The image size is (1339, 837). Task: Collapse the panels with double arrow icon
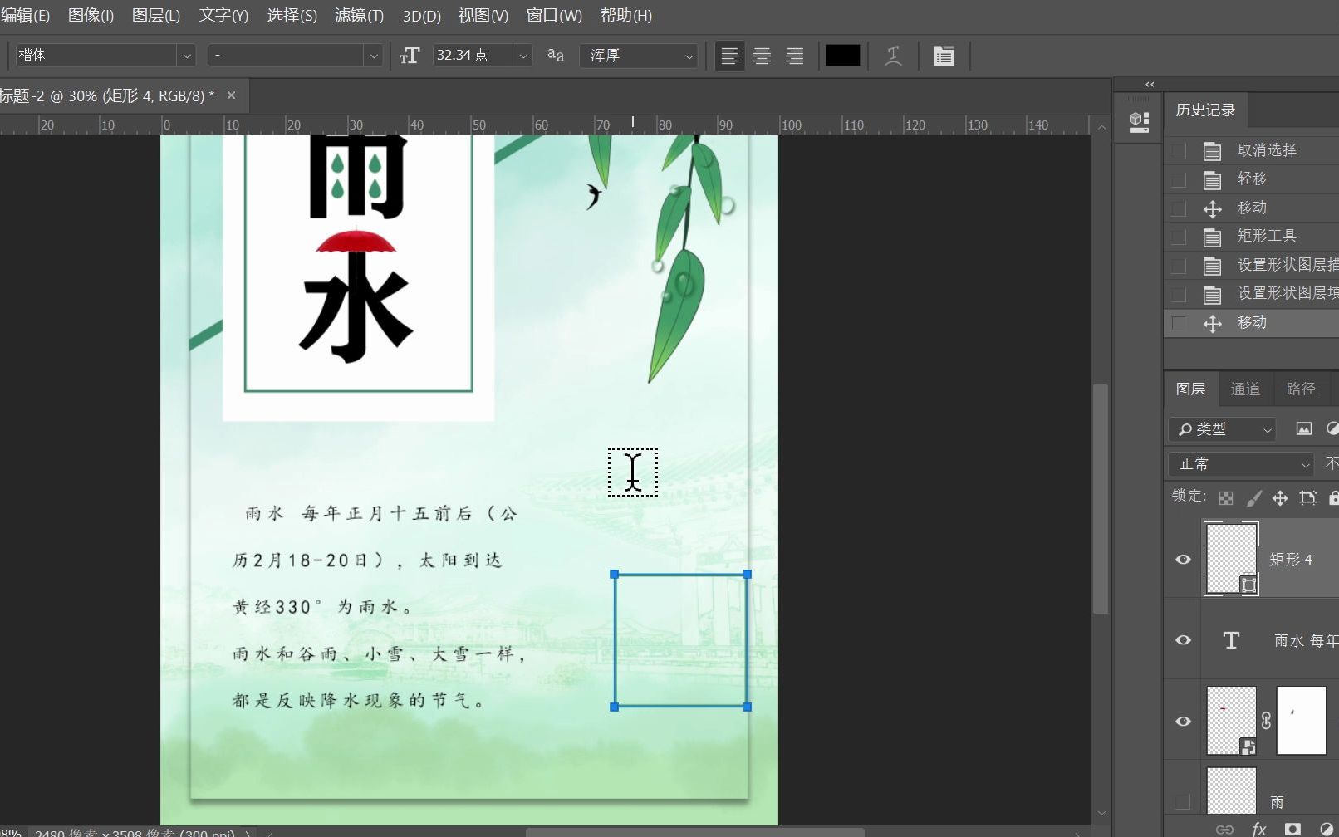pyautogui.click(x=1150, y=85)
